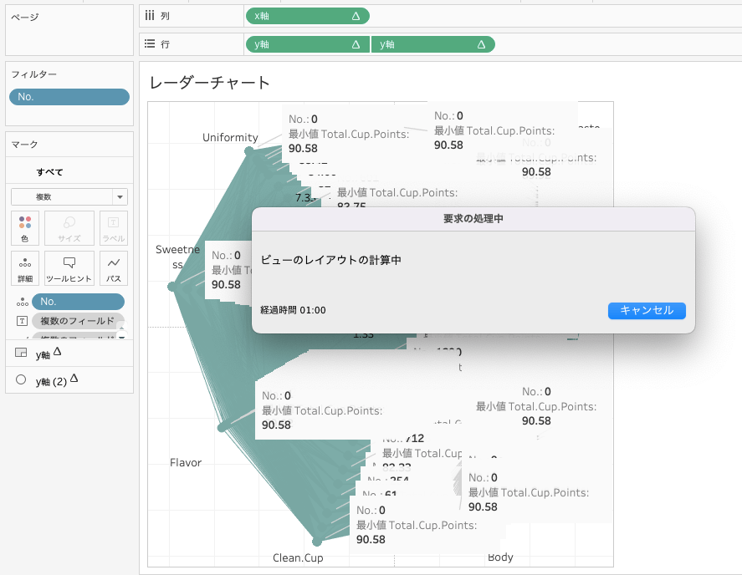Click the Clean.Cup vertex point on chart
This screenshot has width=742, height=575.
(x=317, y=541)
